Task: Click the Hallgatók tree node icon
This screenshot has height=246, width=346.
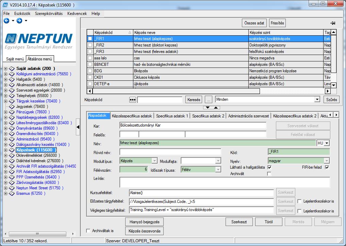Action: coord(12,79)
